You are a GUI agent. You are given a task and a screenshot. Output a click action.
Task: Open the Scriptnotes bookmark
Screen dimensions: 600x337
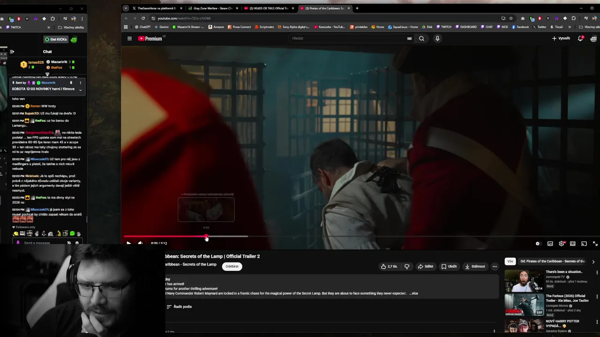click(264, 27)
